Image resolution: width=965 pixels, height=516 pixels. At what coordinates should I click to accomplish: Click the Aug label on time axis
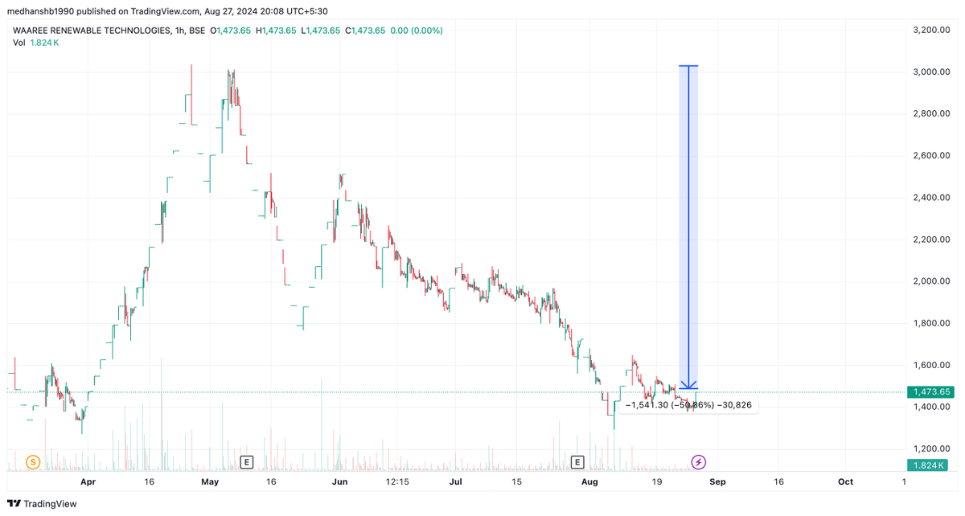coord(590,481)
